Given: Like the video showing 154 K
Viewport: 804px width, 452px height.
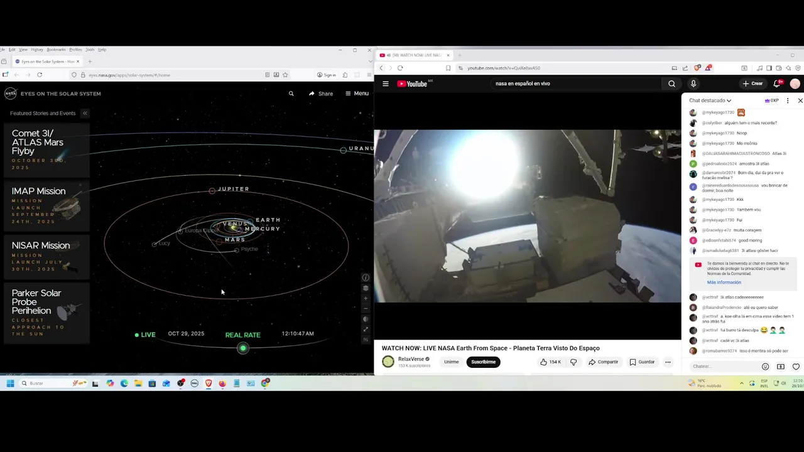Looking at the screenshot, I should click(x=550, y=362).
